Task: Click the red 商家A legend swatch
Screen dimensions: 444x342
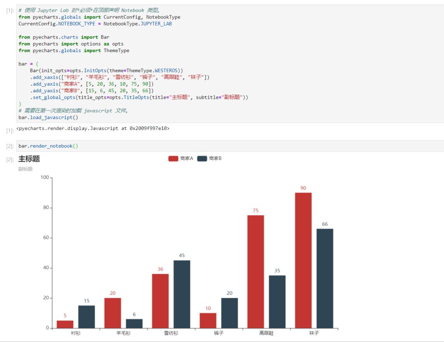Action: pyautogui.click(x=173, y=158)
